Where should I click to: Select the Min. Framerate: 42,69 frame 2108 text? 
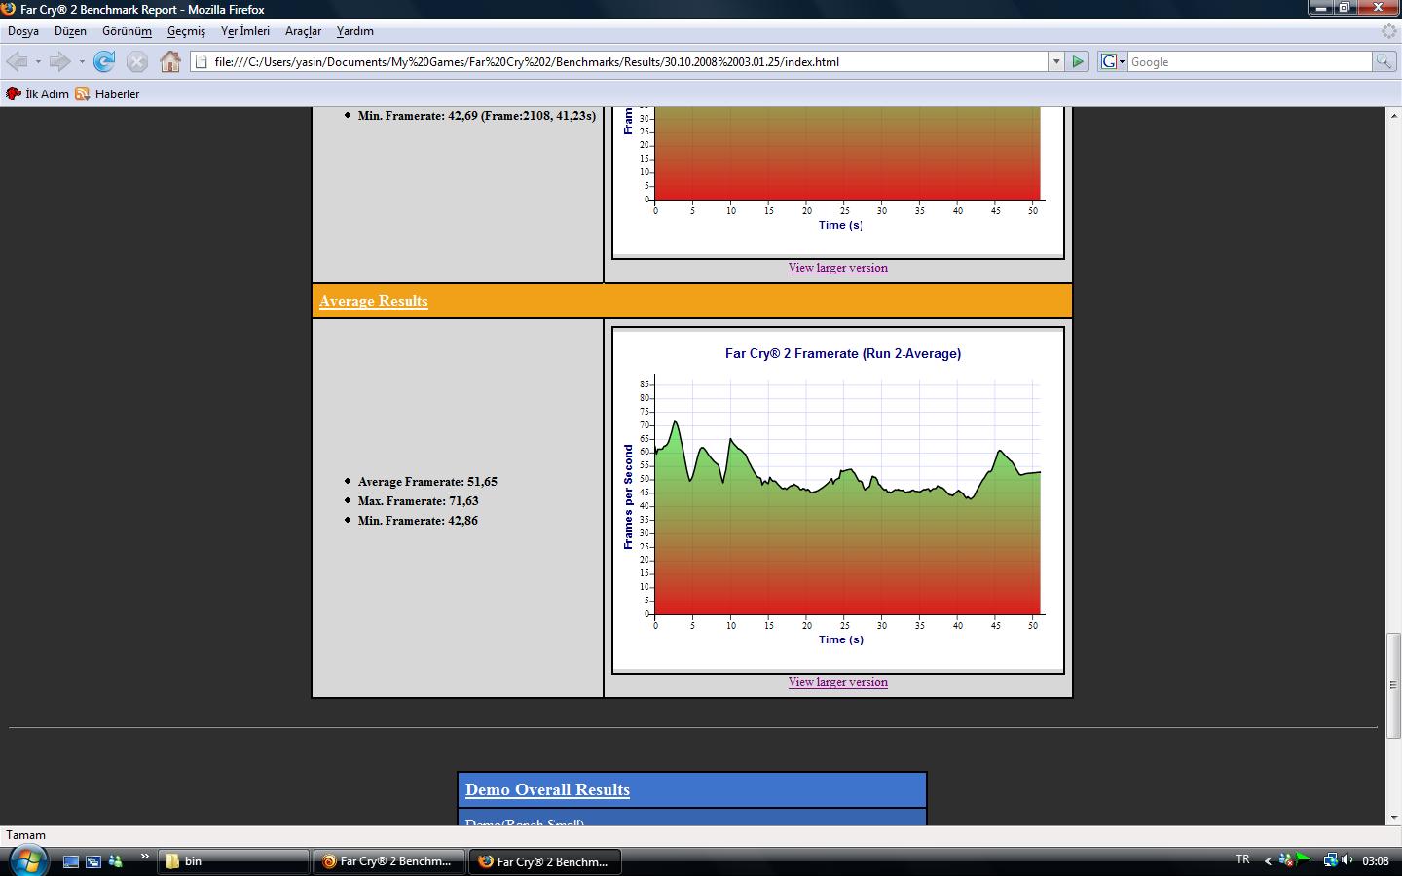(477, 116)
